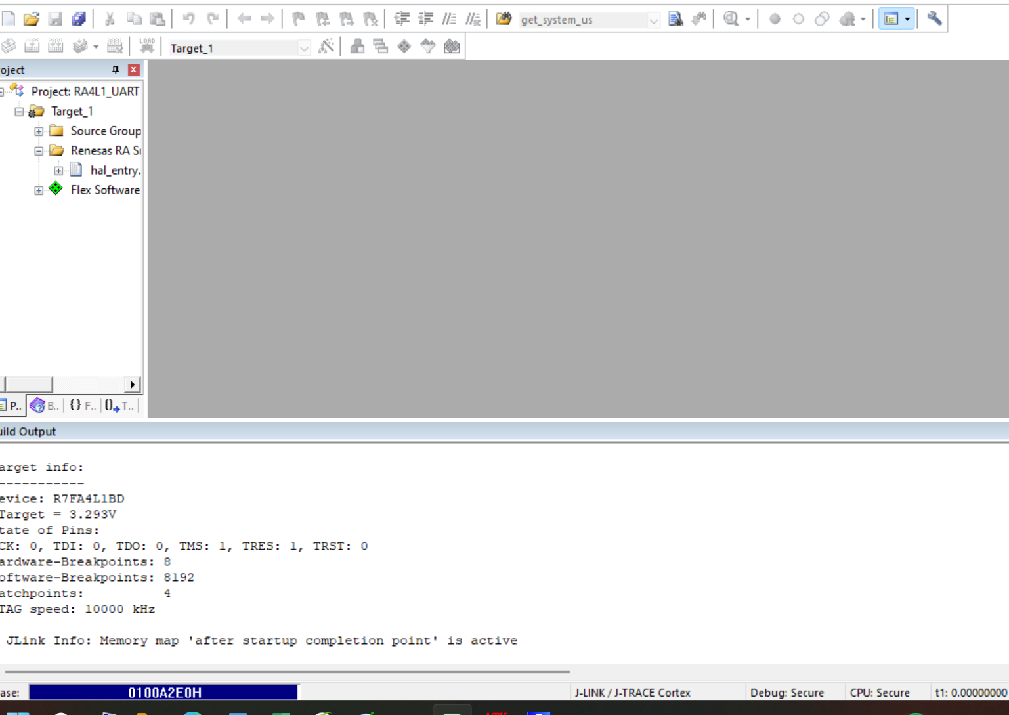Close the Project panel
Viewport: 1009px width, 715px height.
[x=133, y=70]
